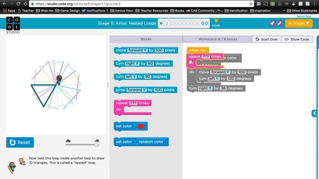
Task: Open the Genius Hour bookmark folder
Action: 122,10
